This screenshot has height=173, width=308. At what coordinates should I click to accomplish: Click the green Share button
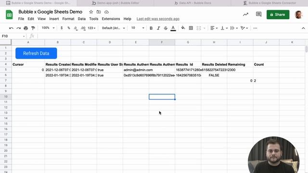278,14
